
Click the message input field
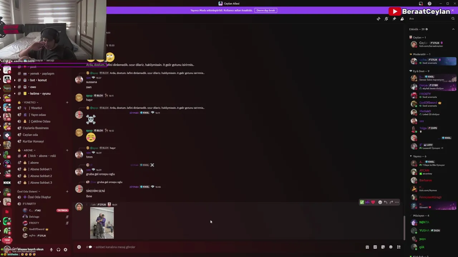(222, 247)
